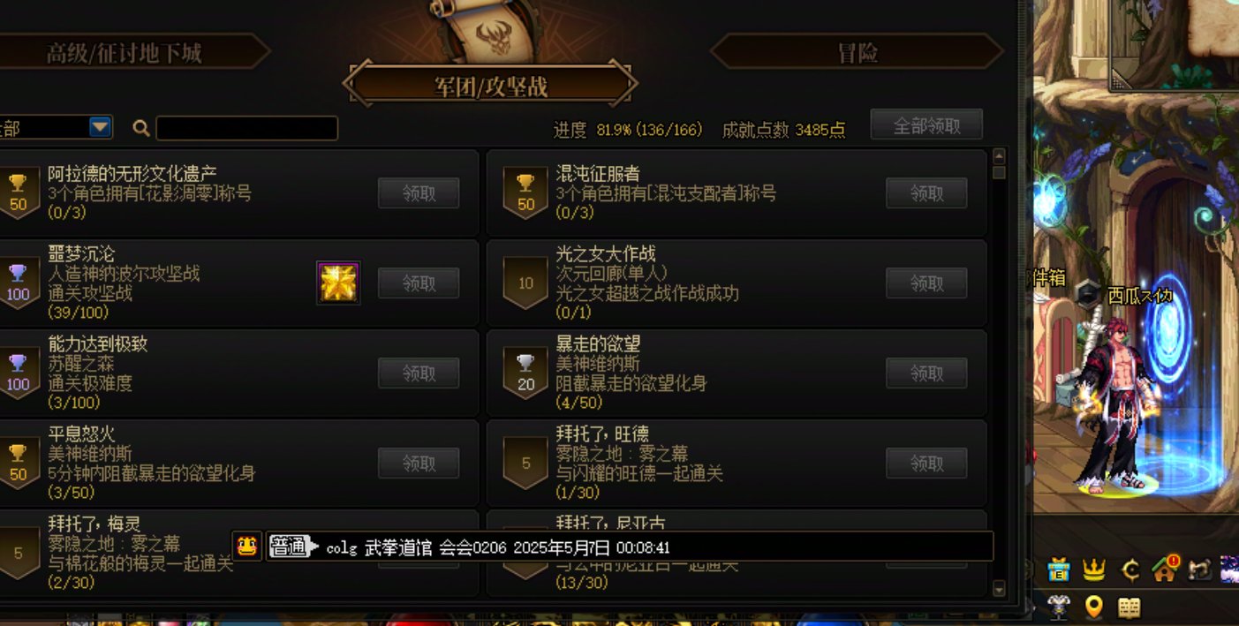This screenshot has height=626, width=1239.
Task: Click scrollbar up arrow in achievement list
Action: [999, 157]
